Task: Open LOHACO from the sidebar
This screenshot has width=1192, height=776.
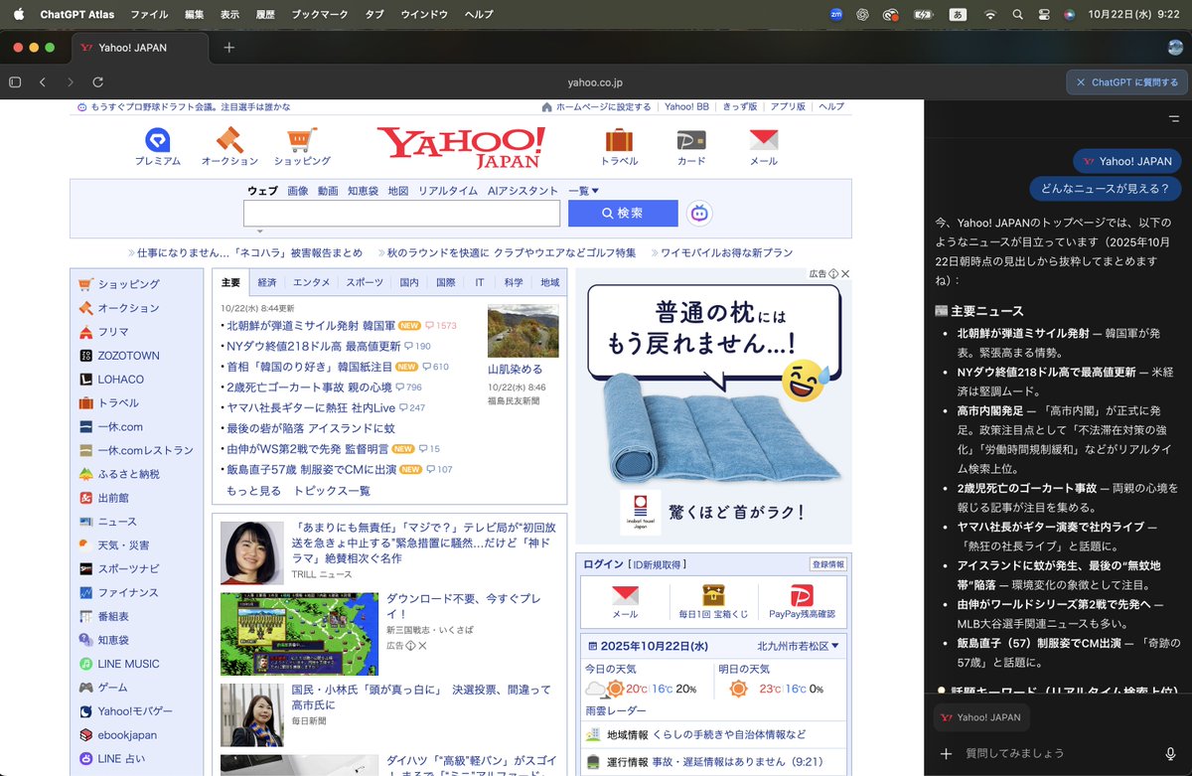Action: point(120,380)
